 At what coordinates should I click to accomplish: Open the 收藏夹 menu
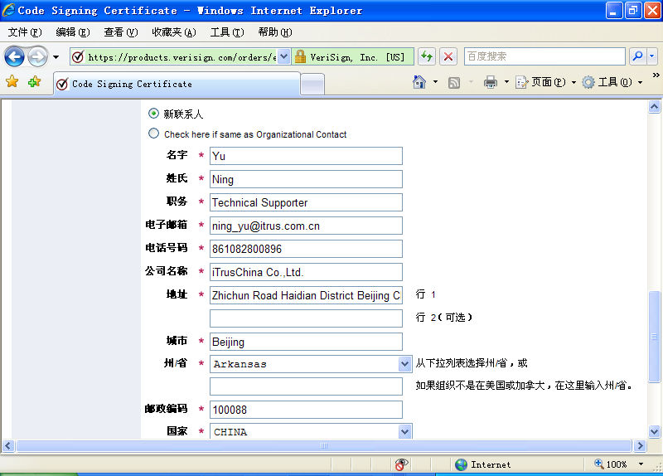[173, 32]
